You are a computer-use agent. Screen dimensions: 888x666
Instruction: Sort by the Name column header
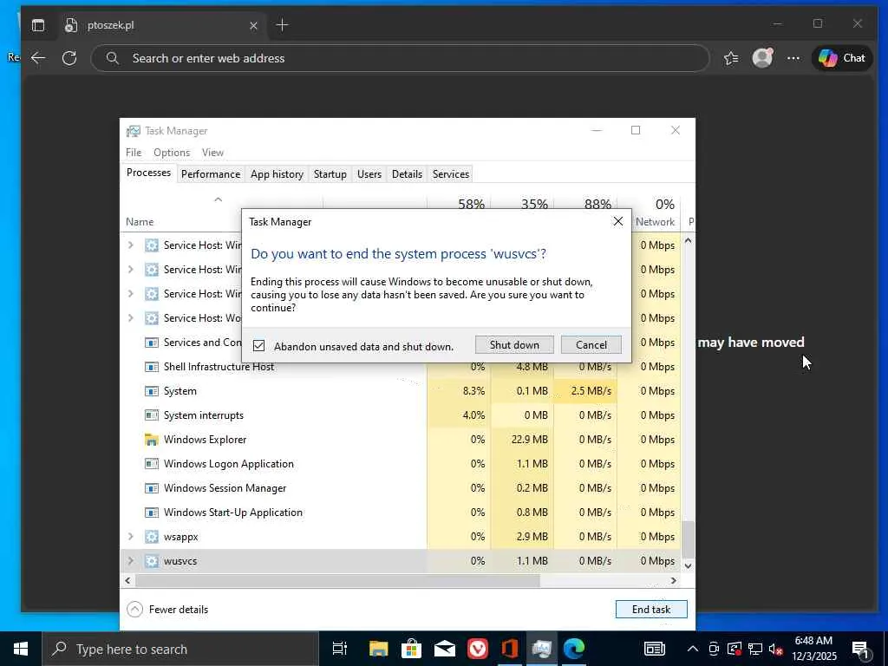pos(140,221)
